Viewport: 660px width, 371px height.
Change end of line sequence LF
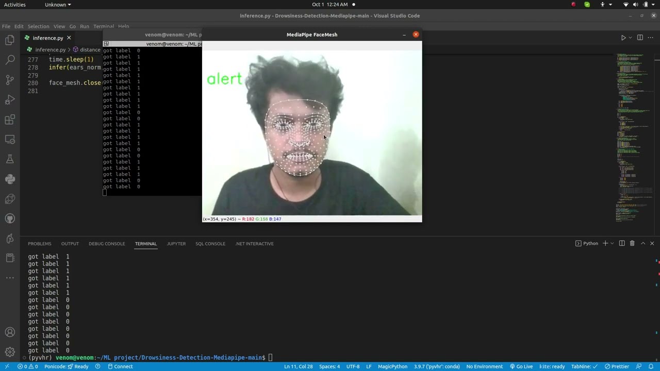[369, 366]
